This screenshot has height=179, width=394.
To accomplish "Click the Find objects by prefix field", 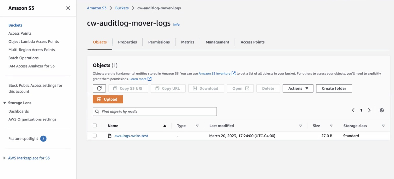I will point(155,112).
